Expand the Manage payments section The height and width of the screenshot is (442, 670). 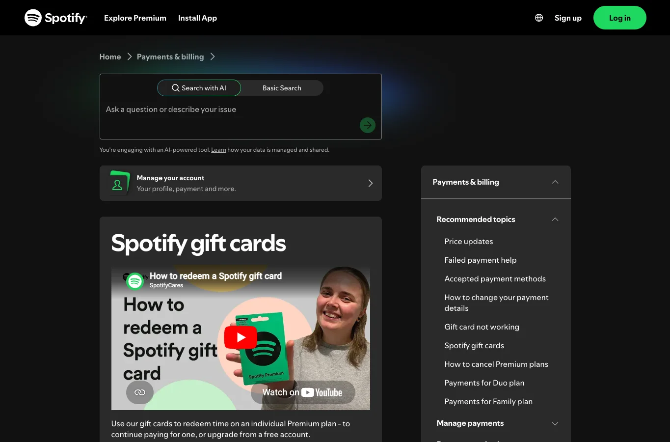[498, 423]
